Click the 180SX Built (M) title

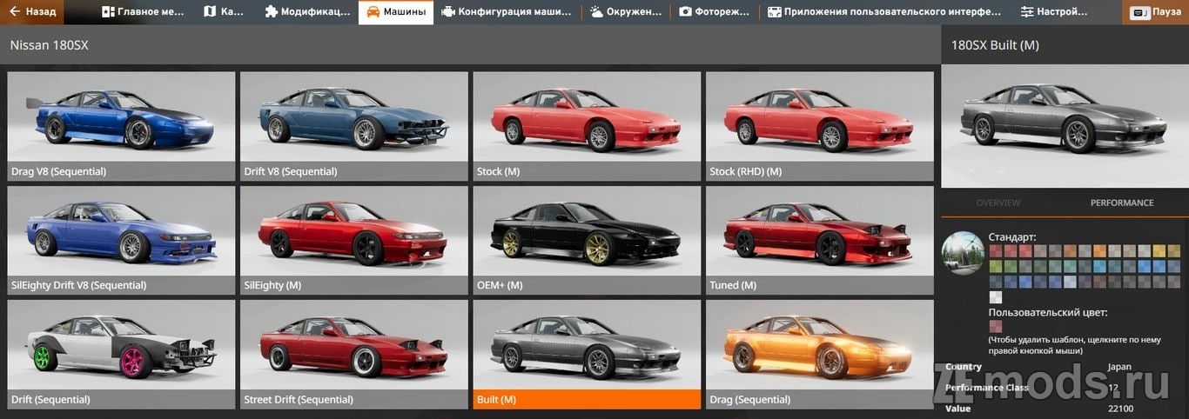pyautogui.click(x=995, y=45)
